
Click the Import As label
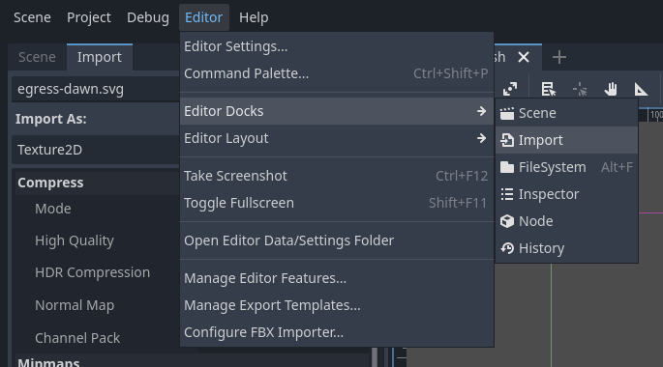pyautogui.click(x=50, y=119)
